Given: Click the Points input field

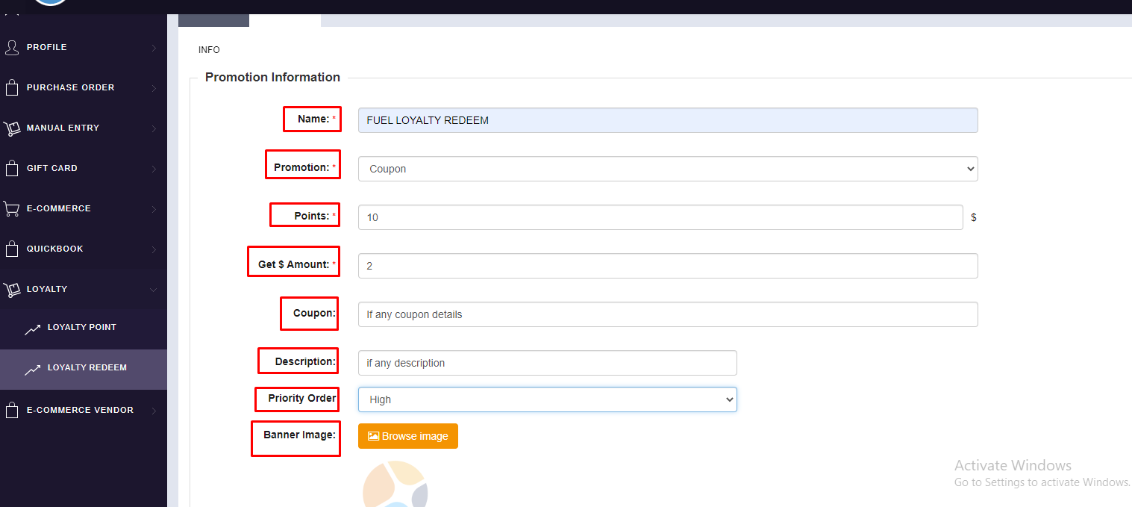Looking at the screenshot, I should click(660, 217).
